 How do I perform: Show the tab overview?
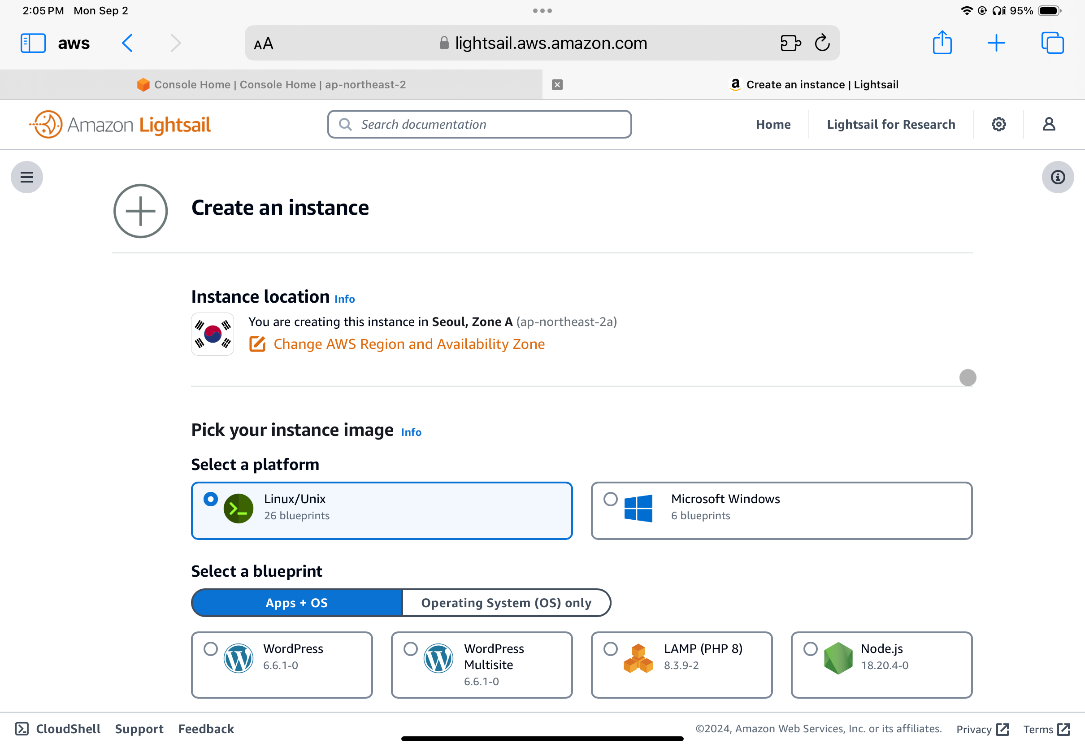[1052, 43]
